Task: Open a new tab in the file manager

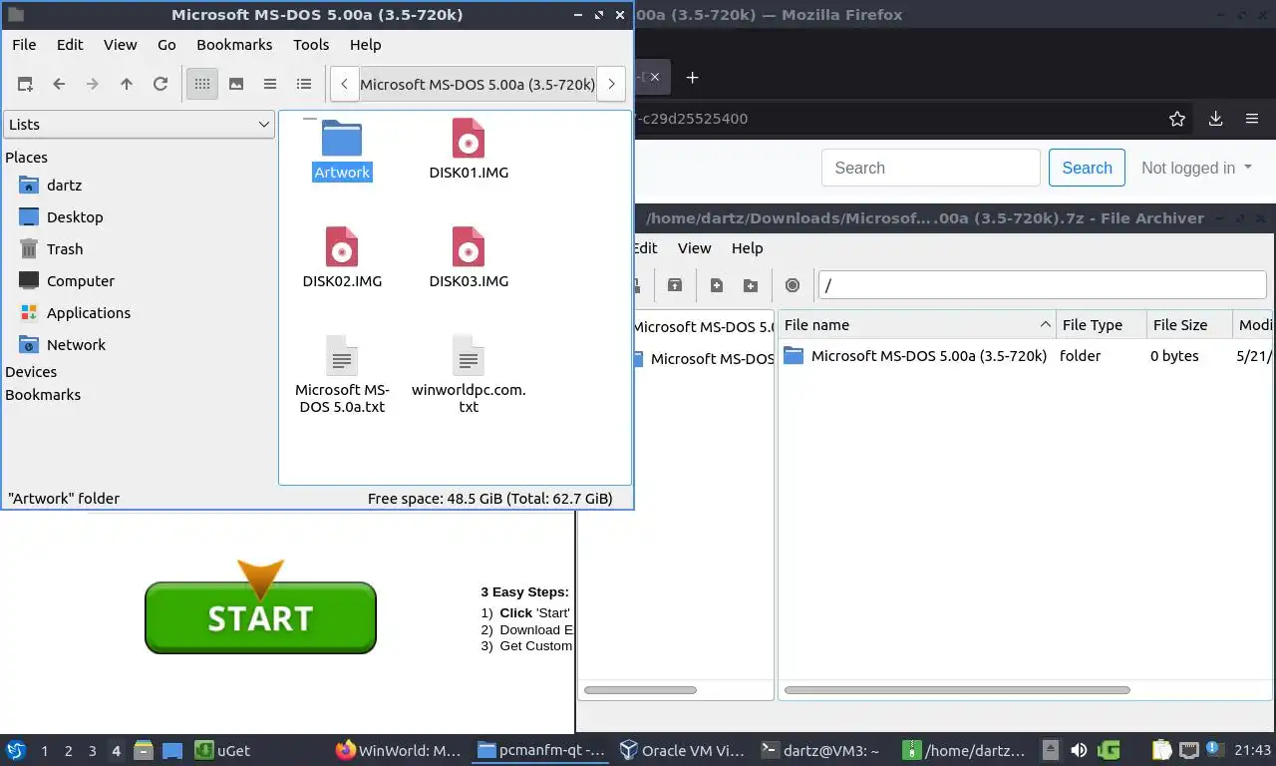Action: pyautogui.click(x=25, y=85)
